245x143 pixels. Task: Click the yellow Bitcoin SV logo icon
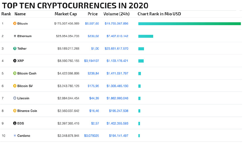click(15, 86)
